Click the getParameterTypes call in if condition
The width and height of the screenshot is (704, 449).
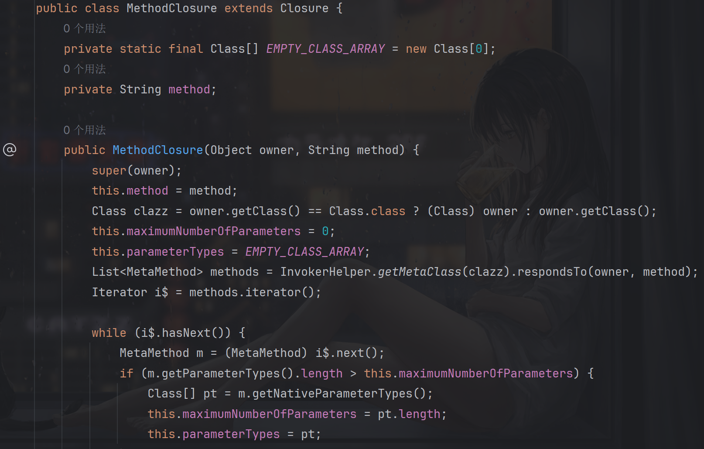tap(221, 374)
